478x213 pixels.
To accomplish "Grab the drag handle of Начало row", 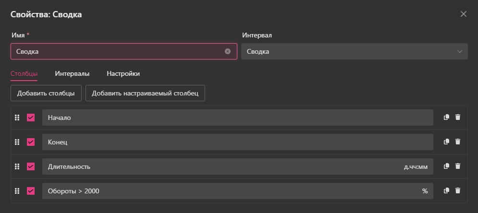I will pyautogui.click(x=17, y=118).
